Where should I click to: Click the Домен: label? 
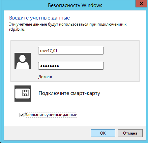(45, 77)
